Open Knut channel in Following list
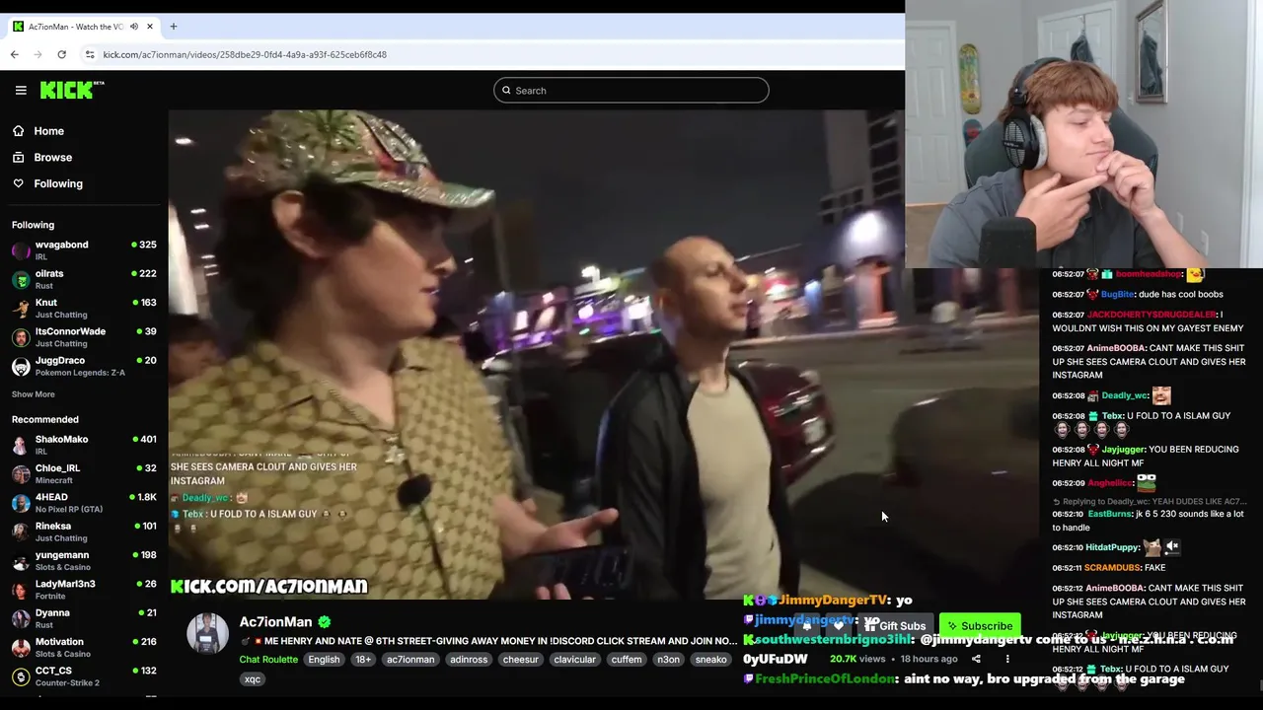 (x=84, y=308)
